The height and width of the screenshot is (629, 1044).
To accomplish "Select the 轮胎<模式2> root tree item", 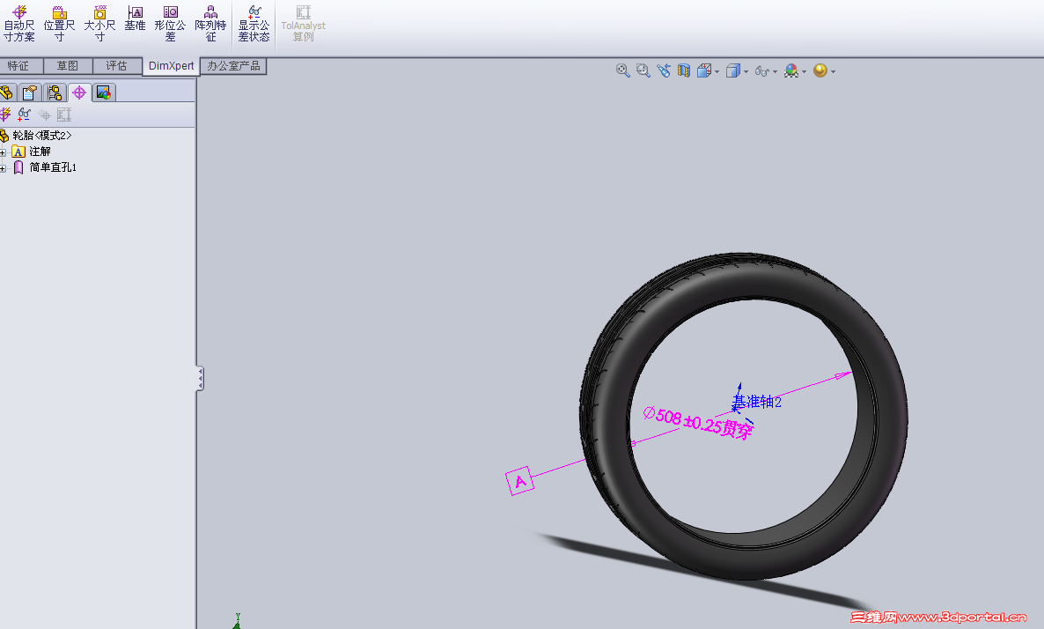I will pyautogui.click(x=36, y=136).
